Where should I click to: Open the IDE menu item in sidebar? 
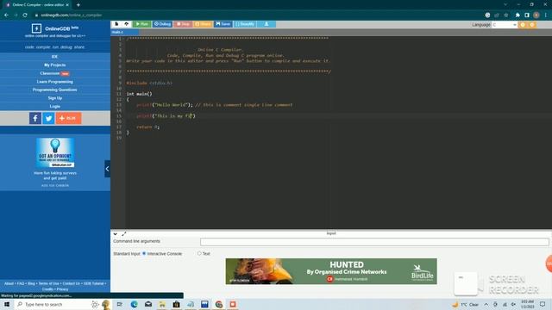55,57
